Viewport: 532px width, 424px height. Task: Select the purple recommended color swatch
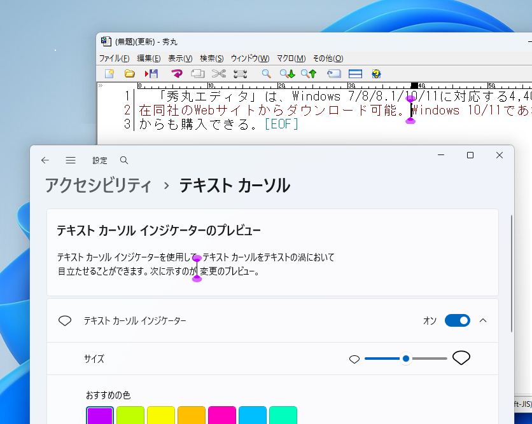100,416
